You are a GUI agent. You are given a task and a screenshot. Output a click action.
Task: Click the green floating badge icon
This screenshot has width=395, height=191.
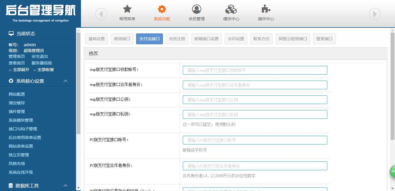point(392,172)
